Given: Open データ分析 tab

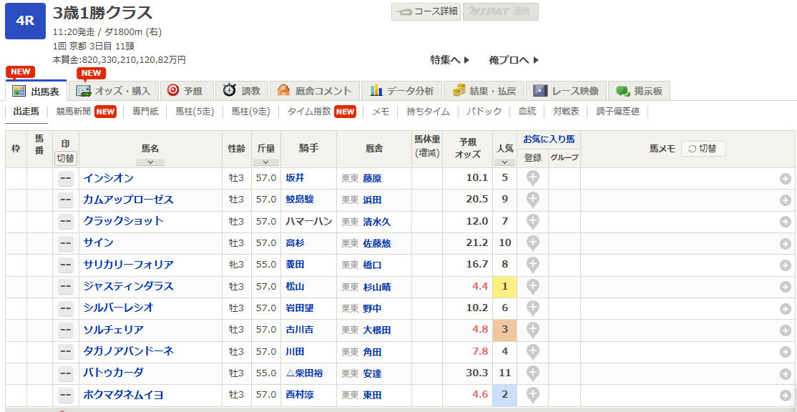Looking at the screenshot, I should point(401,91).
